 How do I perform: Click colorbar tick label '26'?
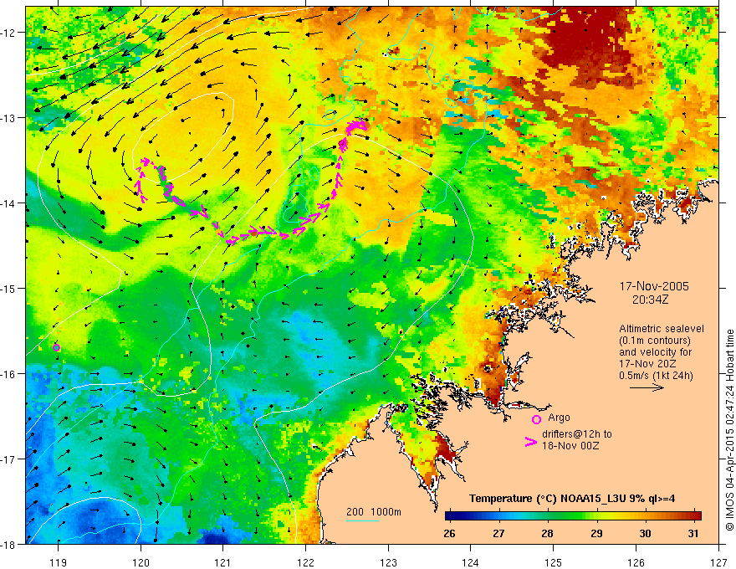(x=449, y=533)
